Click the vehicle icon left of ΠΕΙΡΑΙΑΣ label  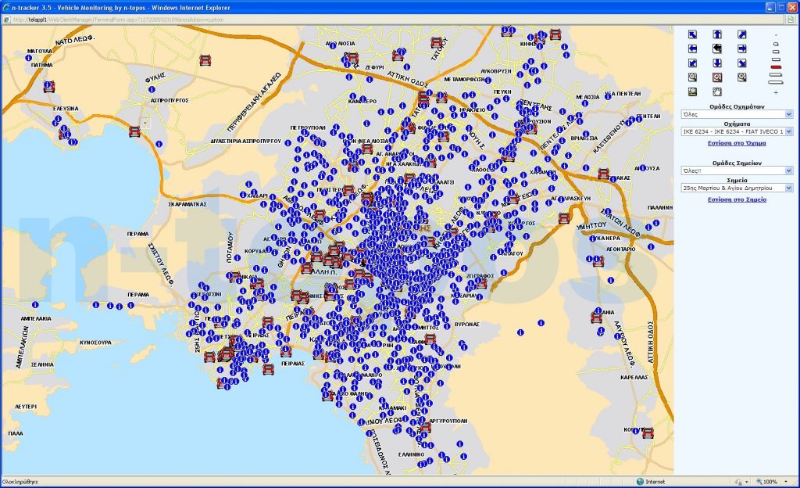pos(269,368)
